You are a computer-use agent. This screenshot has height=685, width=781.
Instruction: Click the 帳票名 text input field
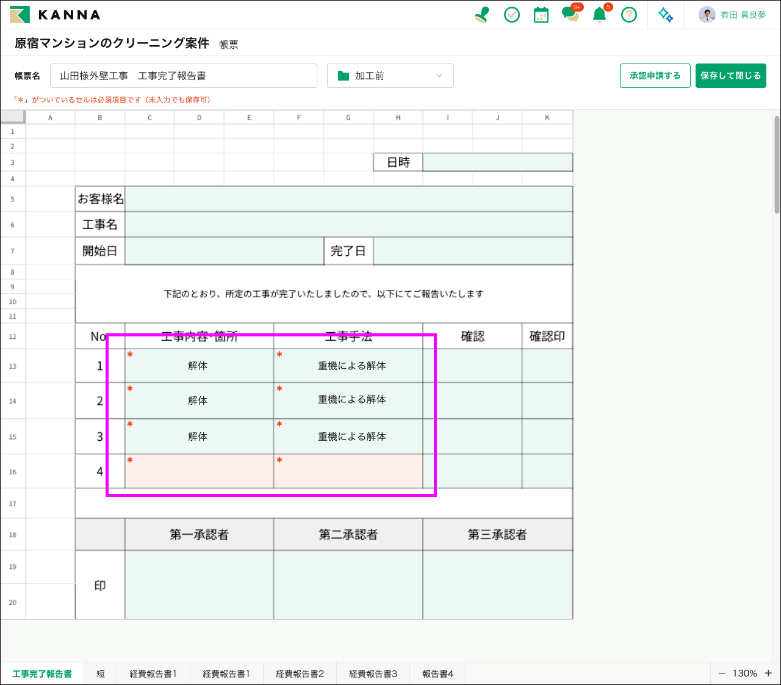click(183, 76)
